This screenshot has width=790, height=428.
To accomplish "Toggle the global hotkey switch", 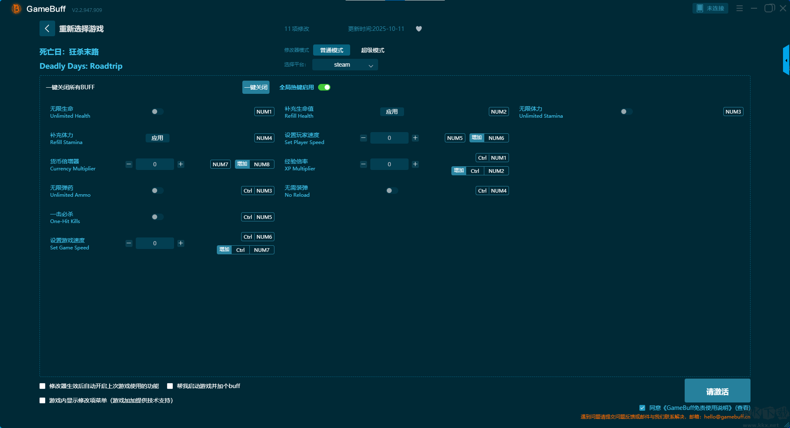I will pyautogui.click(x=324, y=87).
